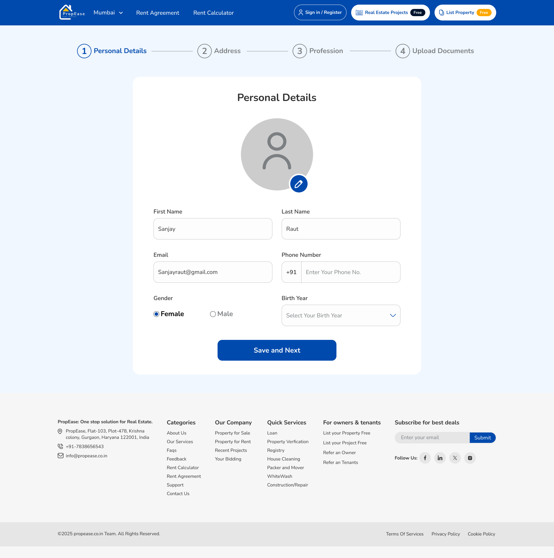
Task: Click the PropEase house logo
Action: point(72,12)
